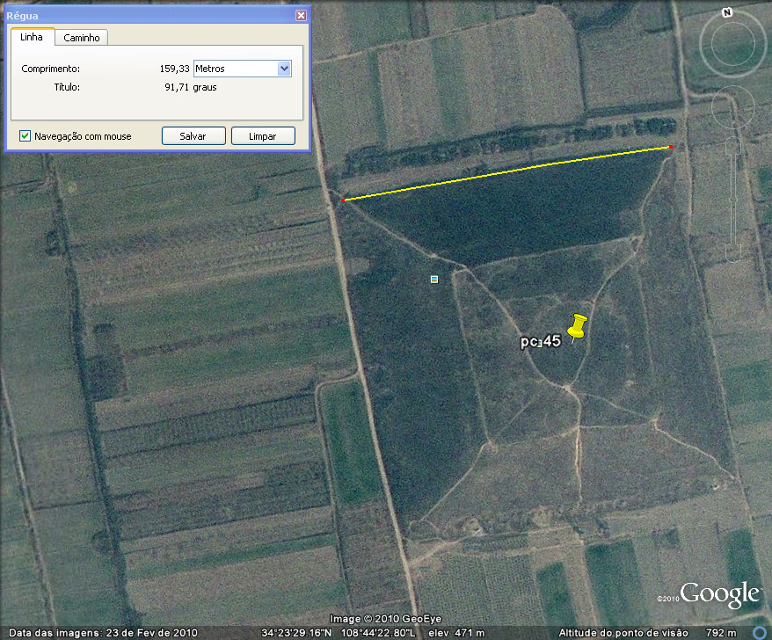Screen dimensions: 772x640
Task: Click the zoom slider track middle
Action: tap(733, 200)
